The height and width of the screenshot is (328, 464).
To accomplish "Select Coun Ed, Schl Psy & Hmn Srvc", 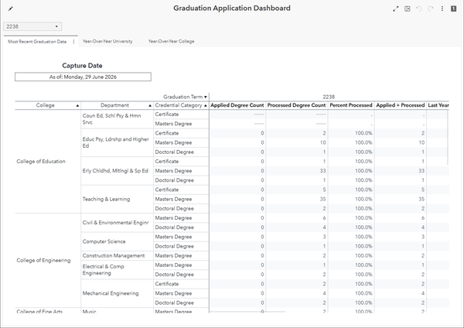I will point(117,119).
